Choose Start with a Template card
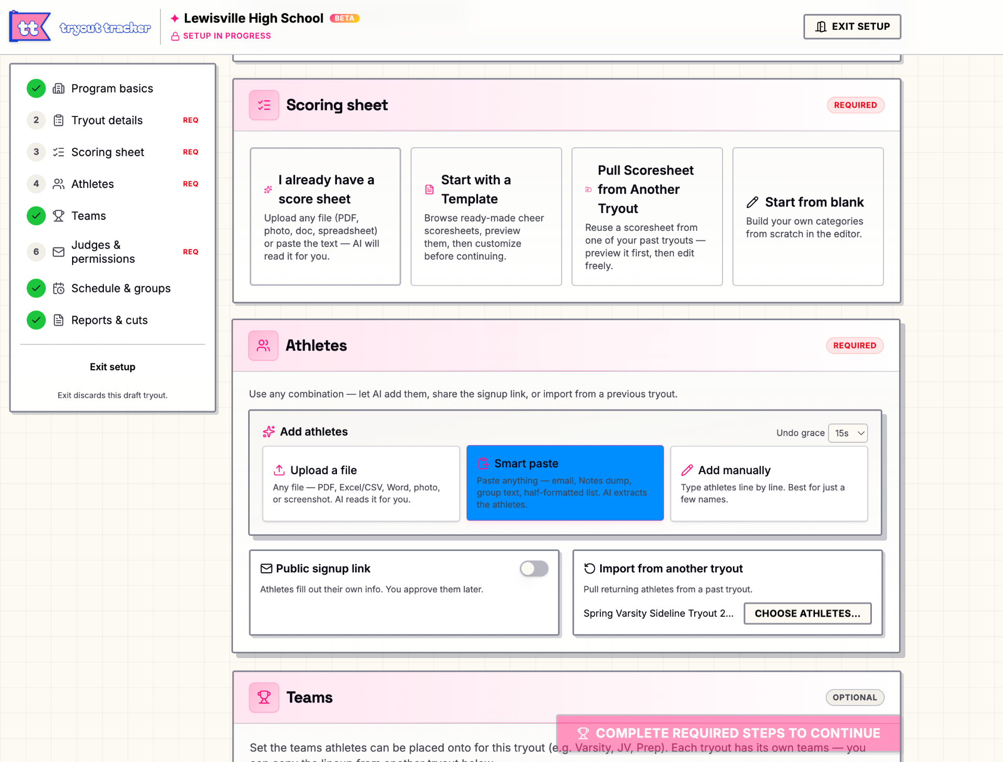The height and width of the screenshot is (762, 1003). (486, 216)
